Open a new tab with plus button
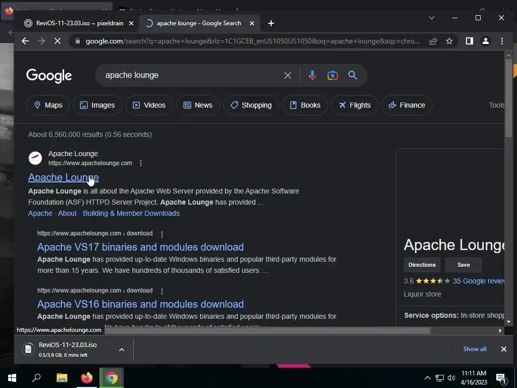This screenshot has height=388, width=517. [x=271, y=23]
